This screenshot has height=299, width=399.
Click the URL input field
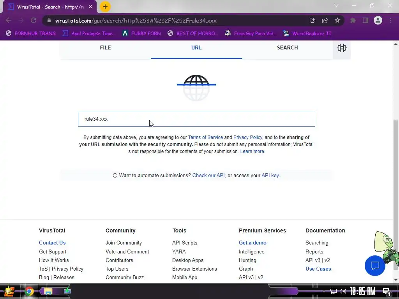click(x=196, y=119)
